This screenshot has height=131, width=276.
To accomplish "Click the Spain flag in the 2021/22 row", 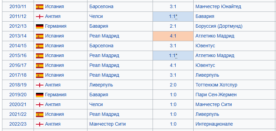I will click(x=40, y=114).
